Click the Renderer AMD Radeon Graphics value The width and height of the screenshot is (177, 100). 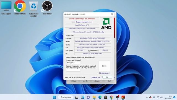92,38
